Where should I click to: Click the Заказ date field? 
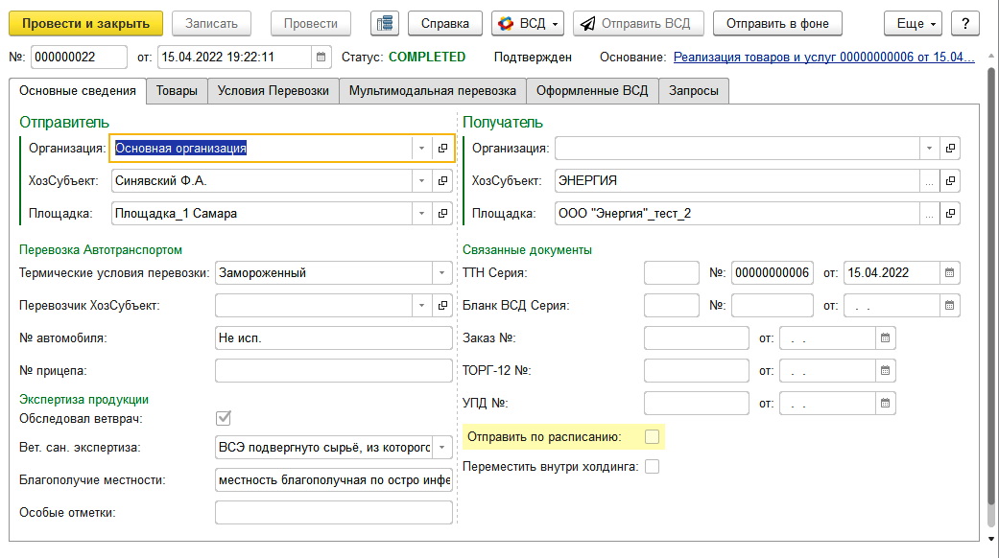(827, 337)
